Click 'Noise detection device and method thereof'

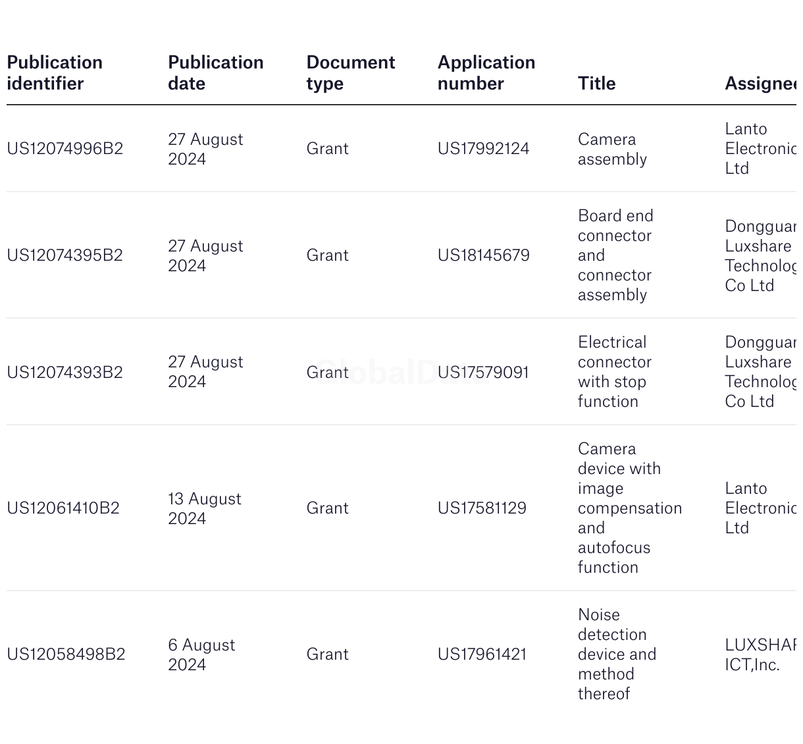617,654
